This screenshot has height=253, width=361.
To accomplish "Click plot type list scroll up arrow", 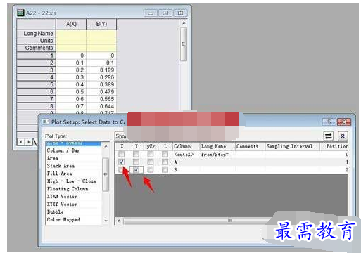I will [106, 146].
